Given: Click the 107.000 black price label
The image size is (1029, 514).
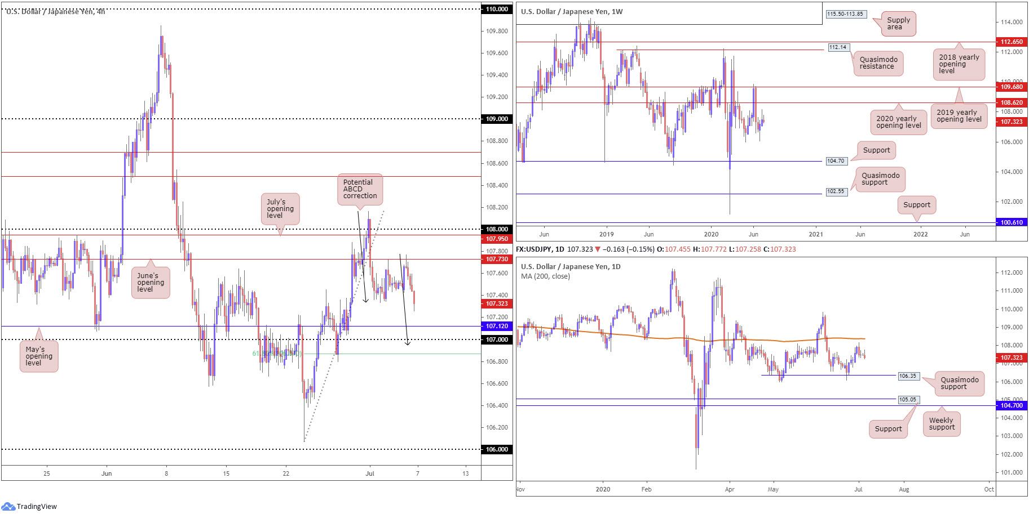Looking at the screenshot, I should pyautogui.click(x=497, y=339).
